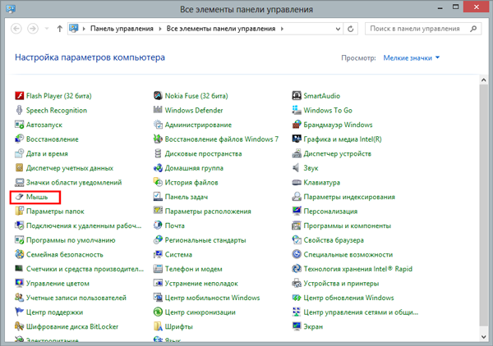Image resolution: width=493 pixels, height=346 pixels.
Task: Click the Экран display icon
Action: pos(297,326)
